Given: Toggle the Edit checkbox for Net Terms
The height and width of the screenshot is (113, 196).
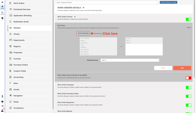Looking at the screenshot, I should click(188, 28).
